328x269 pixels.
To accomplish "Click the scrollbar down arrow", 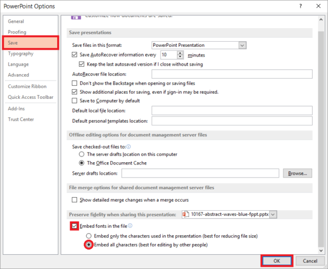I will (321, 250).
